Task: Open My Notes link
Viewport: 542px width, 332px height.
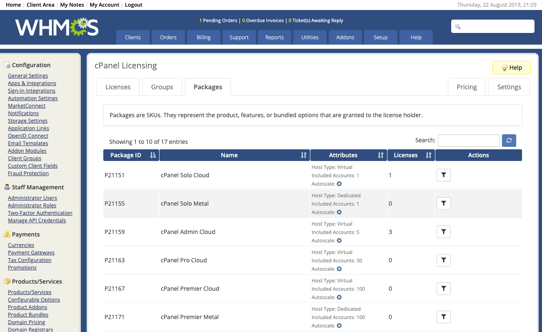Action: (72, 5)
